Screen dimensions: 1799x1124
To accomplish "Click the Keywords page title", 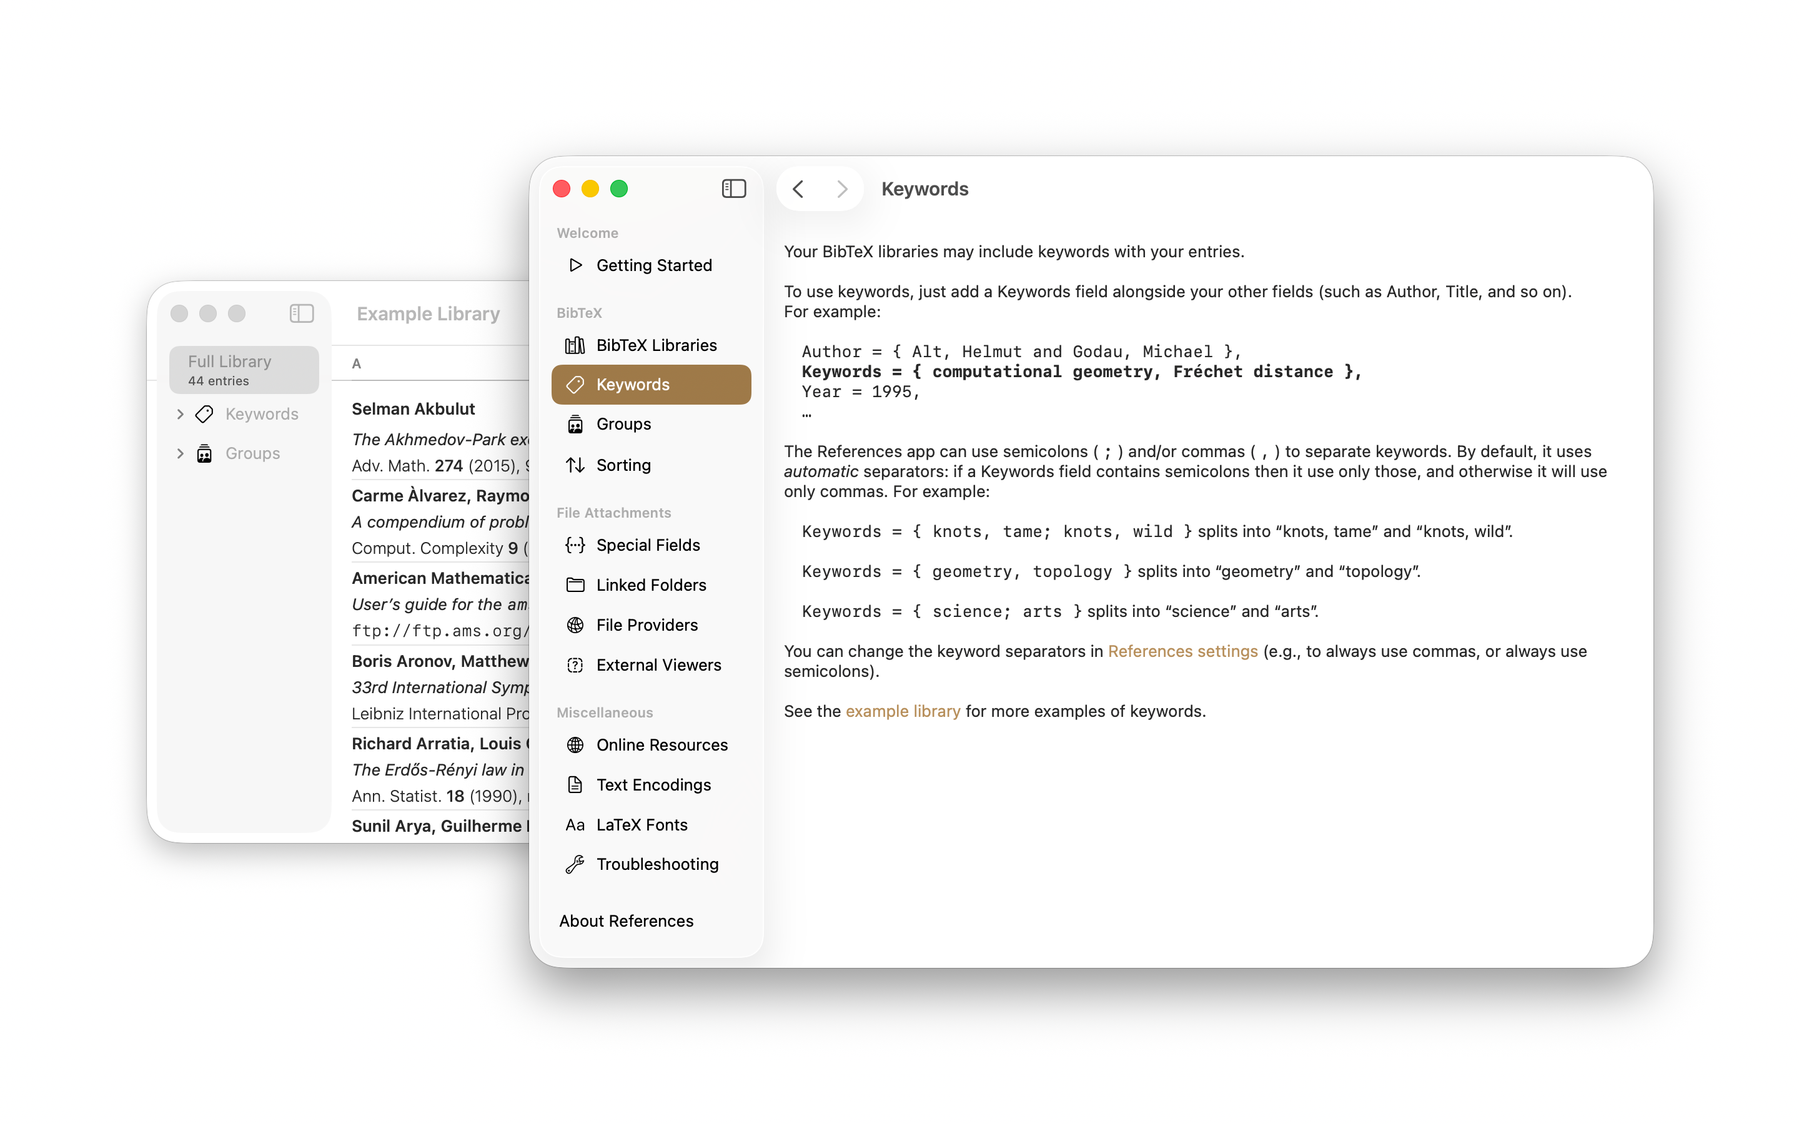I will 924,189.
